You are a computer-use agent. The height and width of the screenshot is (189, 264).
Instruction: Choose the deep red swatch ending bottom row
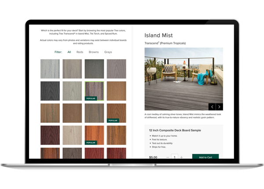pyautogui.click(x=116, y=153)
